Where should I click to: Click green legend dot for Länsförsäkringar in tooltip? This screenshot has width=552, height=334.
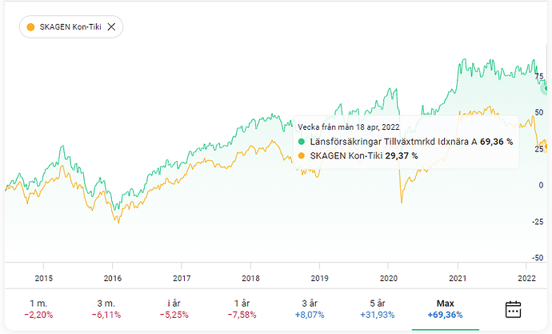click(x=302, y=141)
